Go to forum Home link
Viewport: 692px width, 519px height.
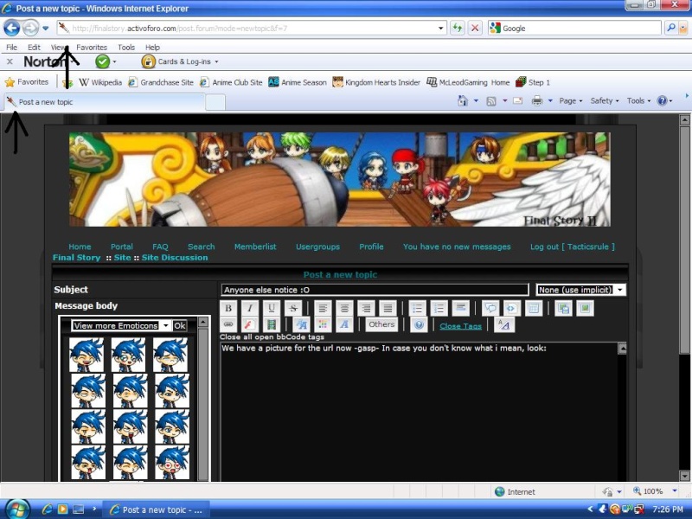point(80,247)
